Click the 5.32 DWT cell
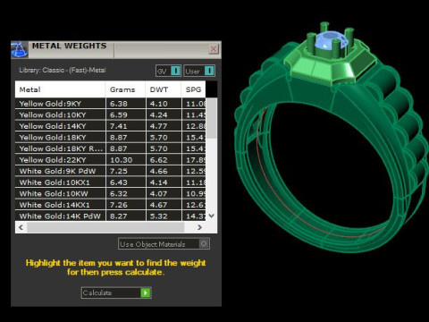Image resolution: width=429 pixels, height=322 pixels. pos(164,216)
